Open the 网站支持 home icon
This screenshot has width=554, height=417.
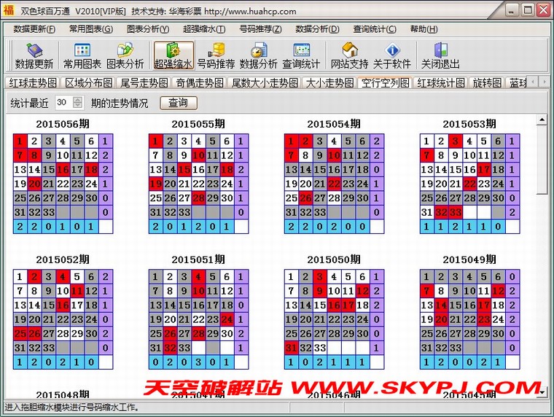coord(349,55)
